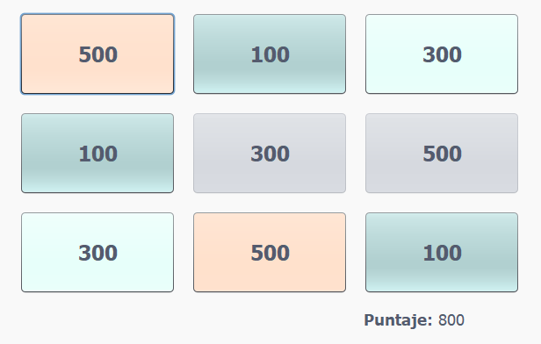Image resolution: width=541 pixels, height=344 pixels.
Task: Click the score value 800
Action: (451, 320)
